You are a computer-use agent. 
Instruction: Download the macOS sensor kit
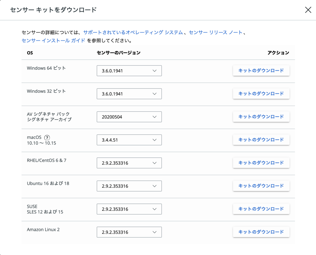pyautogui.click(x=261, y=140)
